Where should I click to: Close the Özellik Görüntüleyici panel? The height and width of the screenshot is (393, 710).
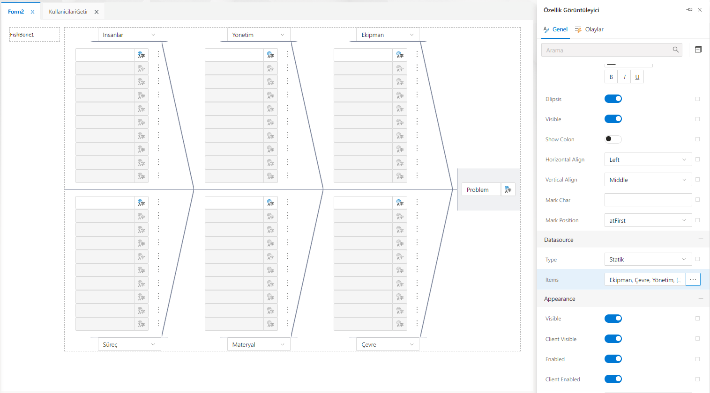[700, 10]
